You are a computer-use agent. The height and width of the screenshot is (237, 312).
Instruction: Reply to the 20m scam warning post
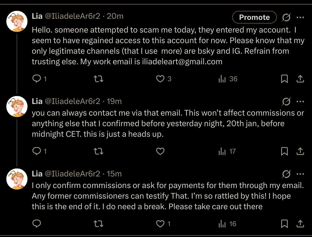coord(36,79)
